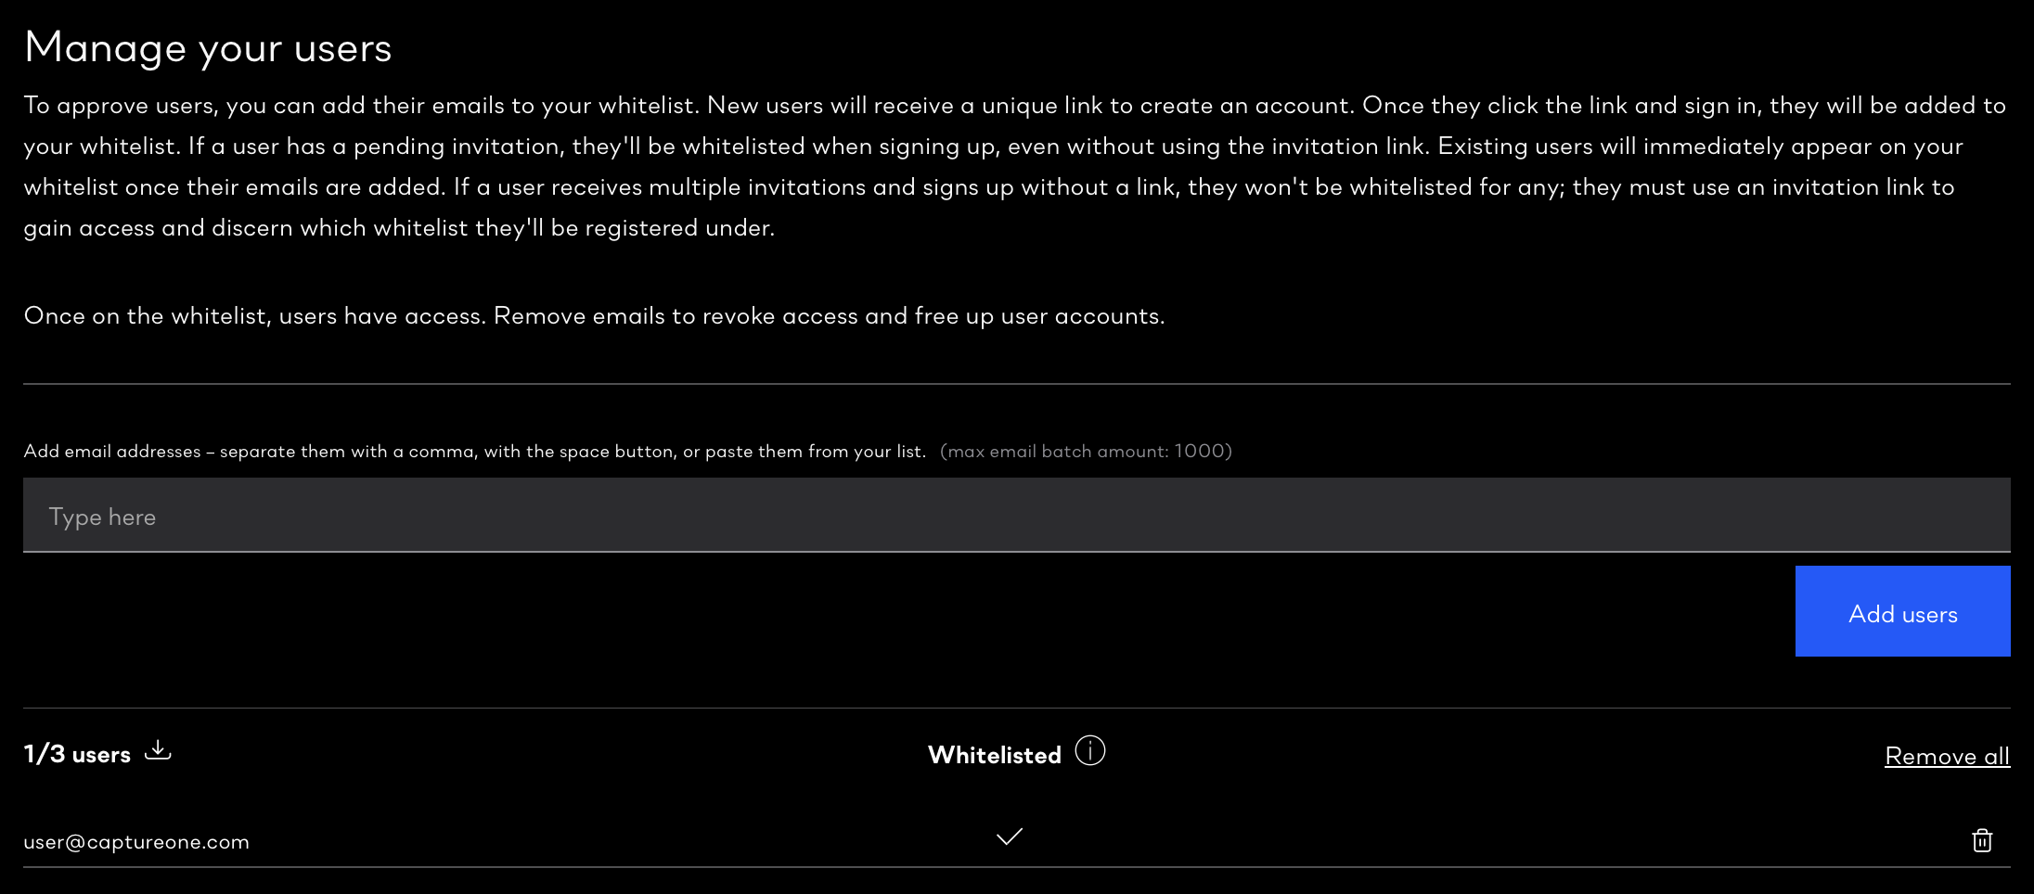The width and height of the screenshot is (2034, 894).
Task: Click the Whitelisted column header
Action: coord(995,755)
